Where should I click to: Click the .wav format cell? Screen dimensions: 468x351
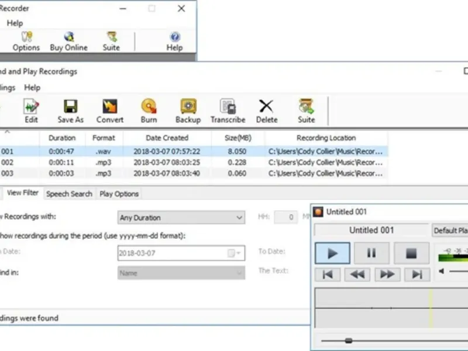coord(104,152)
